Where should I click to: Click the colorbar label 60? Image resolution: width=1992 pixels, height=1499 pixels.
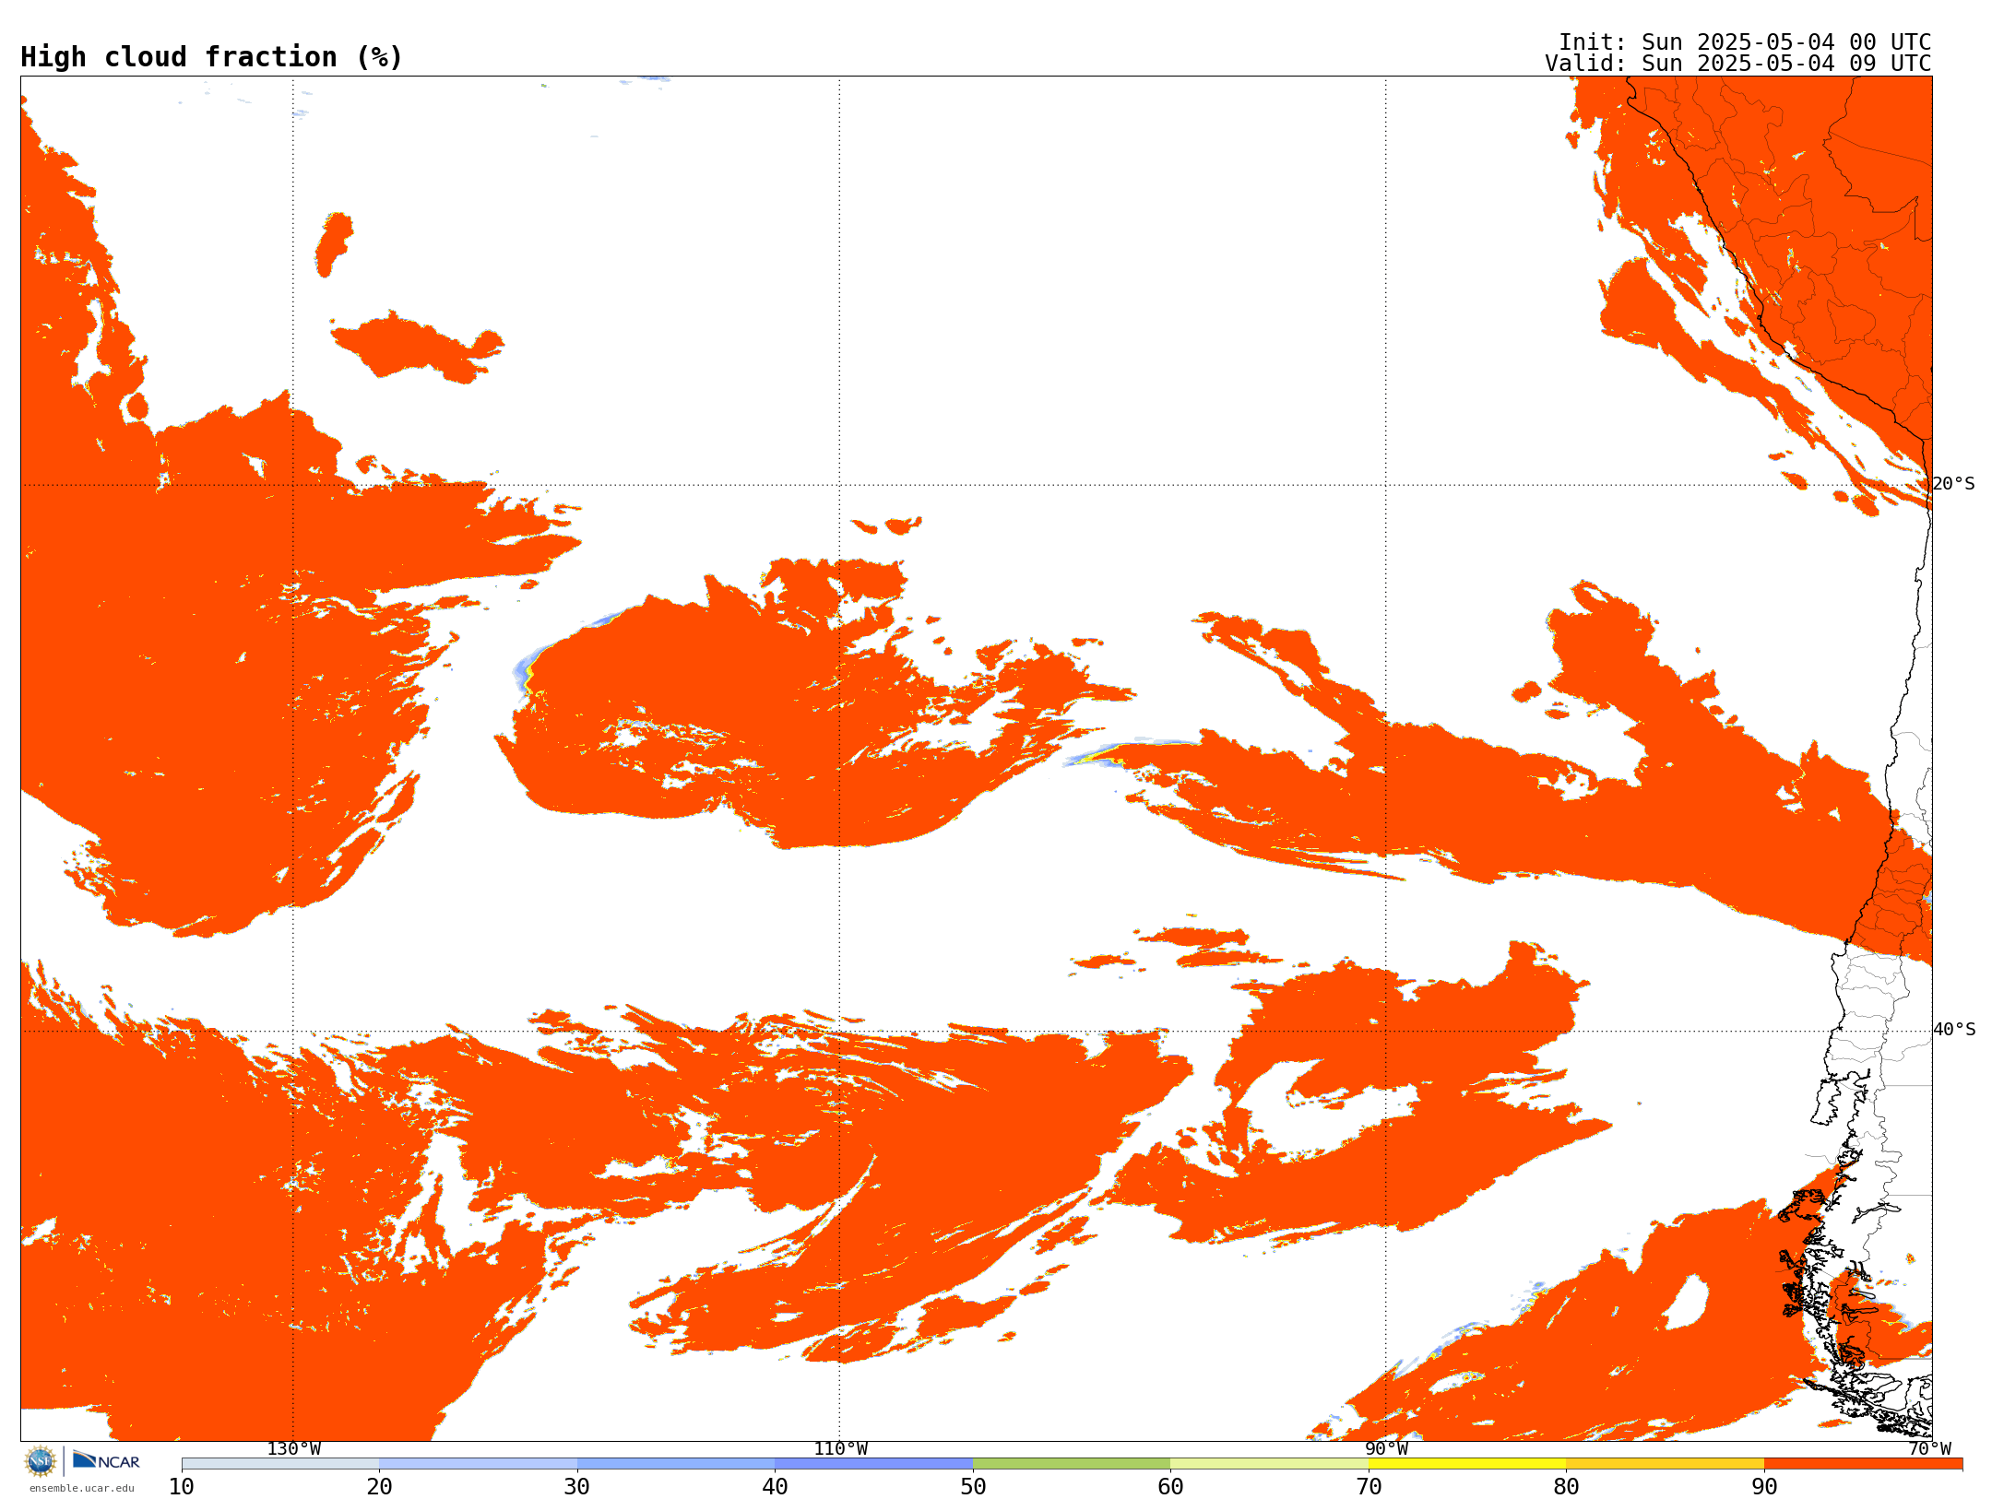pos(1170,1487)
